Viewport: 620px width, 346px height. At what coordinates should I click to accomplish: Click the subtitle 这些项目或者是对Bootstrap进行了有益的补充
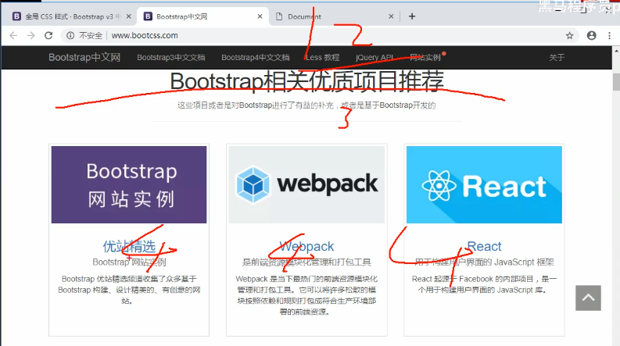point(306,105)
